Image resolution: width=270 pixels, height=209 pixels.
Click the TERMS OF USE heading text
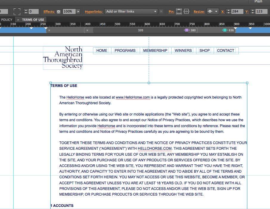click(x=64, y=86)
